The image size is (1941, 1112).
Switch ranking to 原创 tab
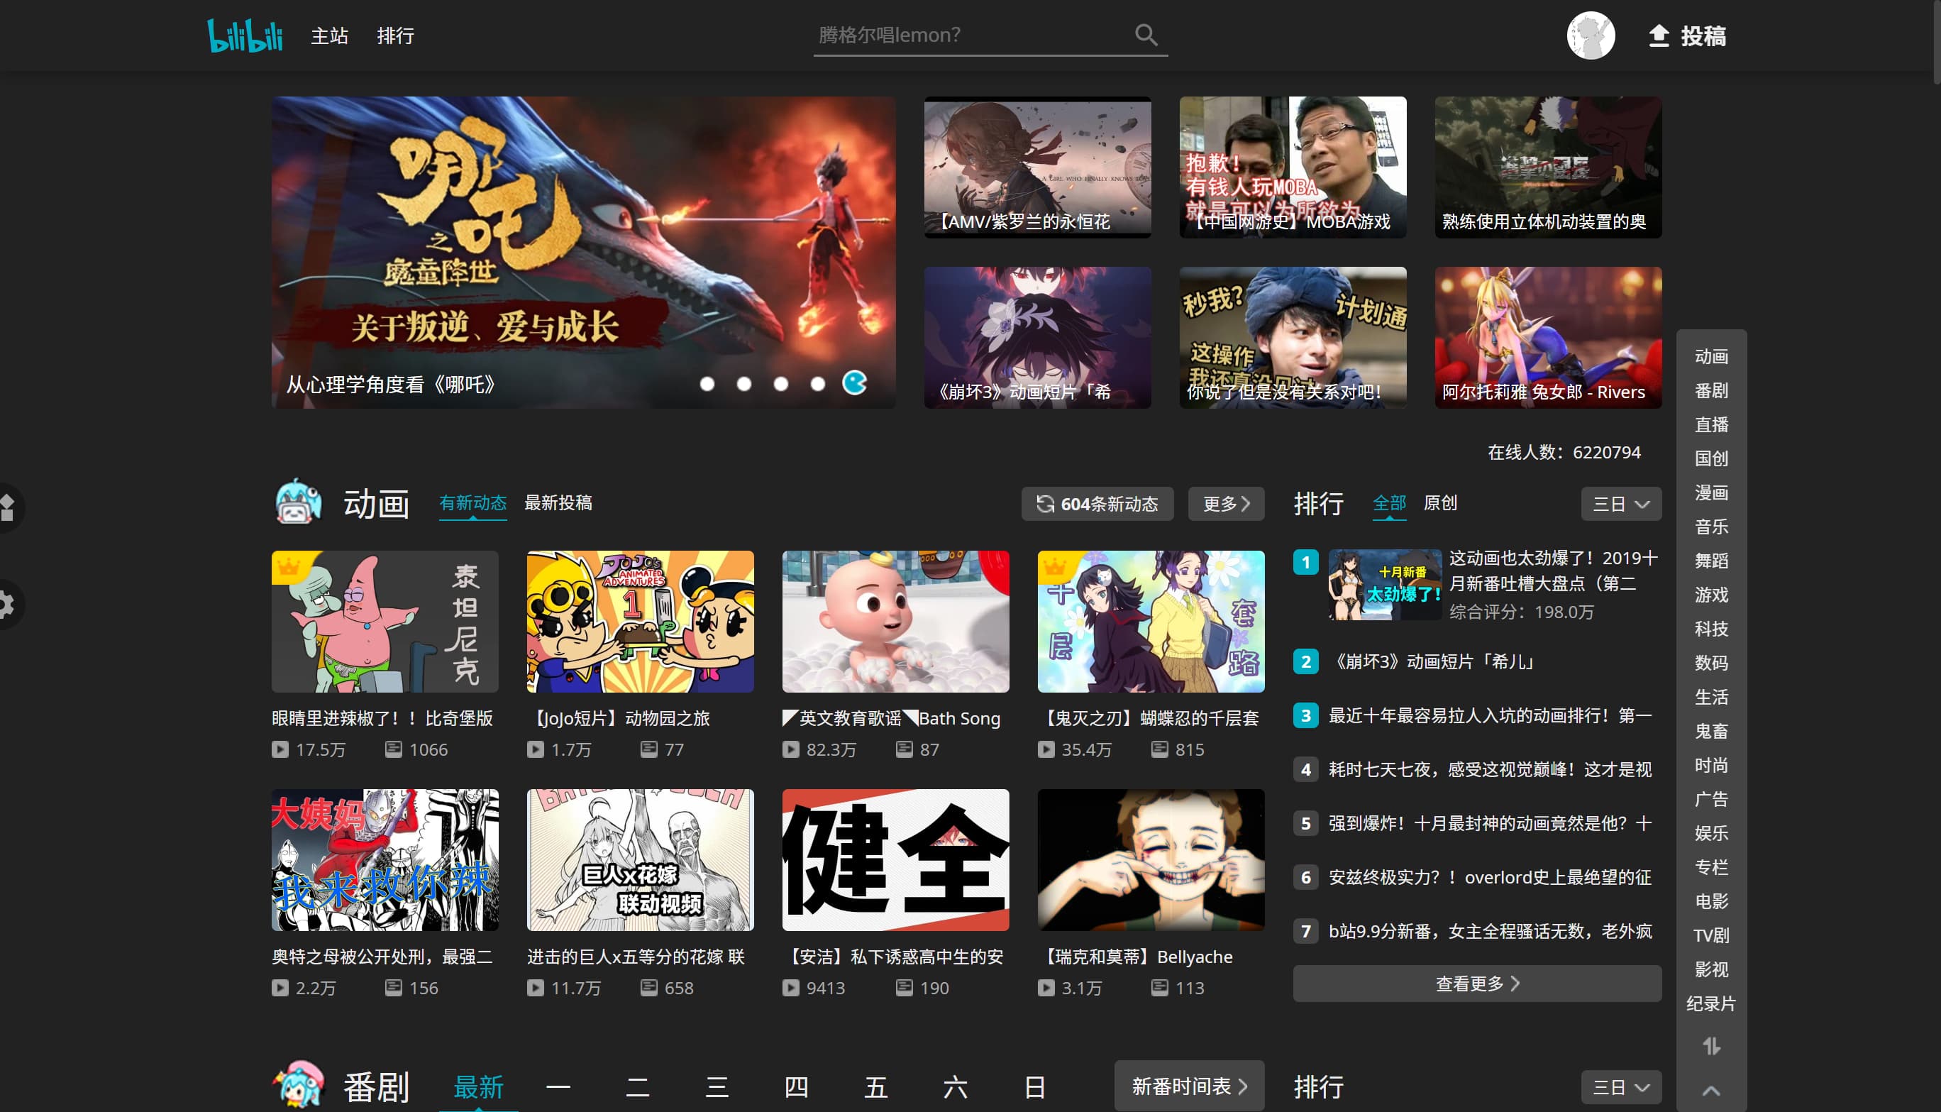point(1439,502)
